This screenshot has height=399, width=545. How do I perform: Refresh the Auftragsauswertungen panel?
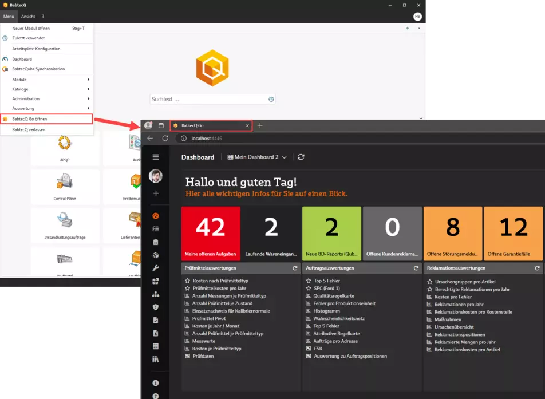pos(416,268)
